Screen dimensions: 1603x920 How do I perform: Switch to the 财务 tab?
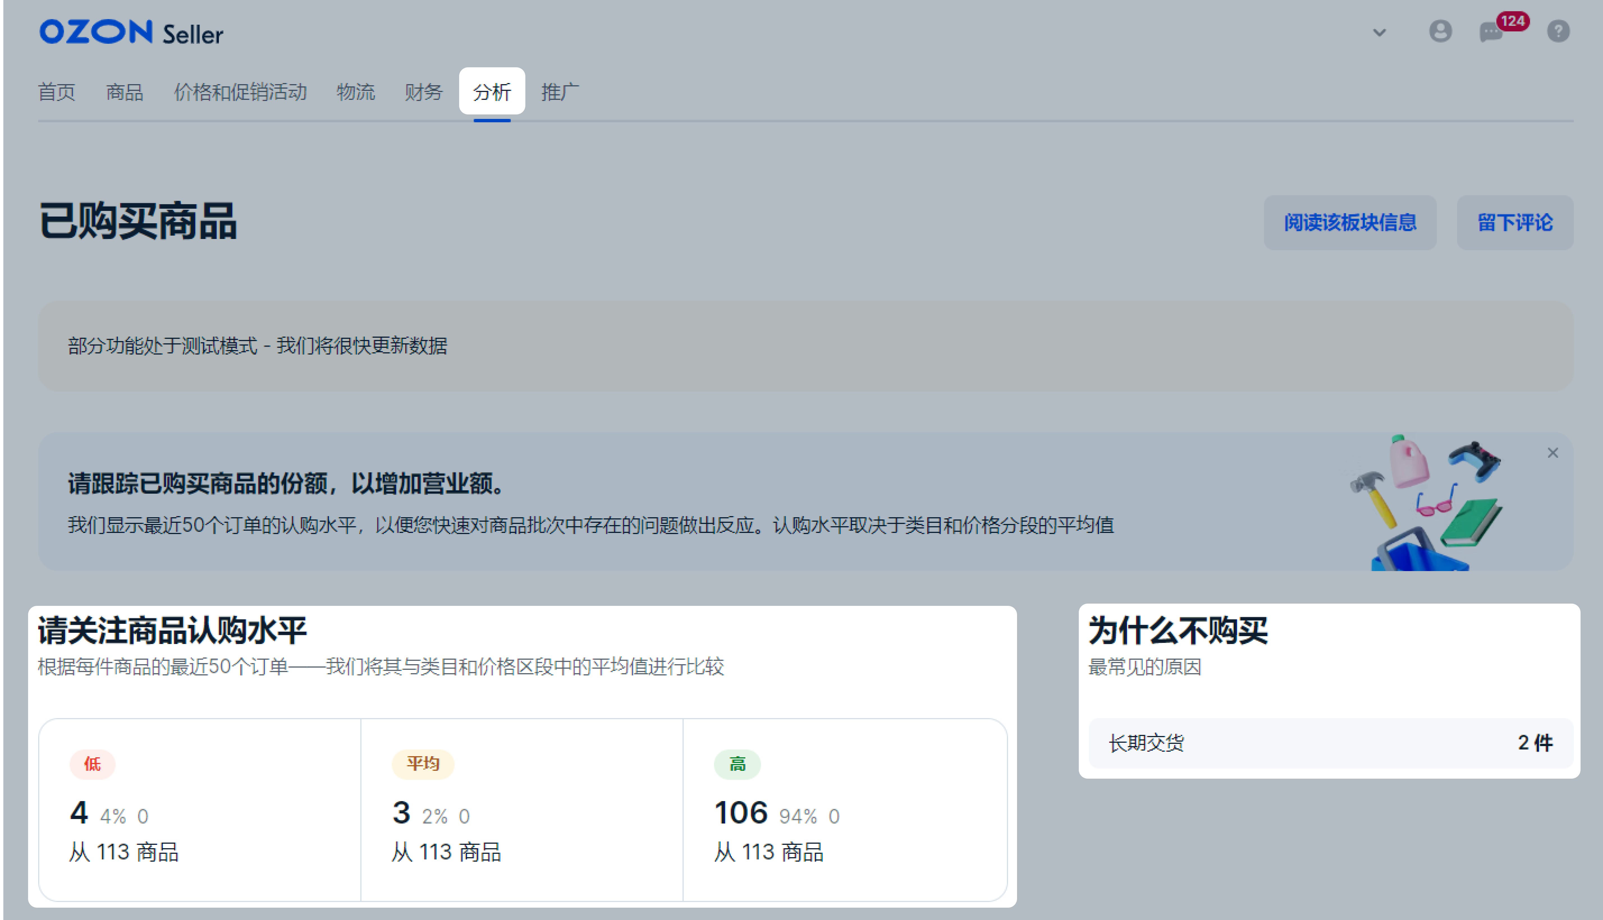coord(423,92)
